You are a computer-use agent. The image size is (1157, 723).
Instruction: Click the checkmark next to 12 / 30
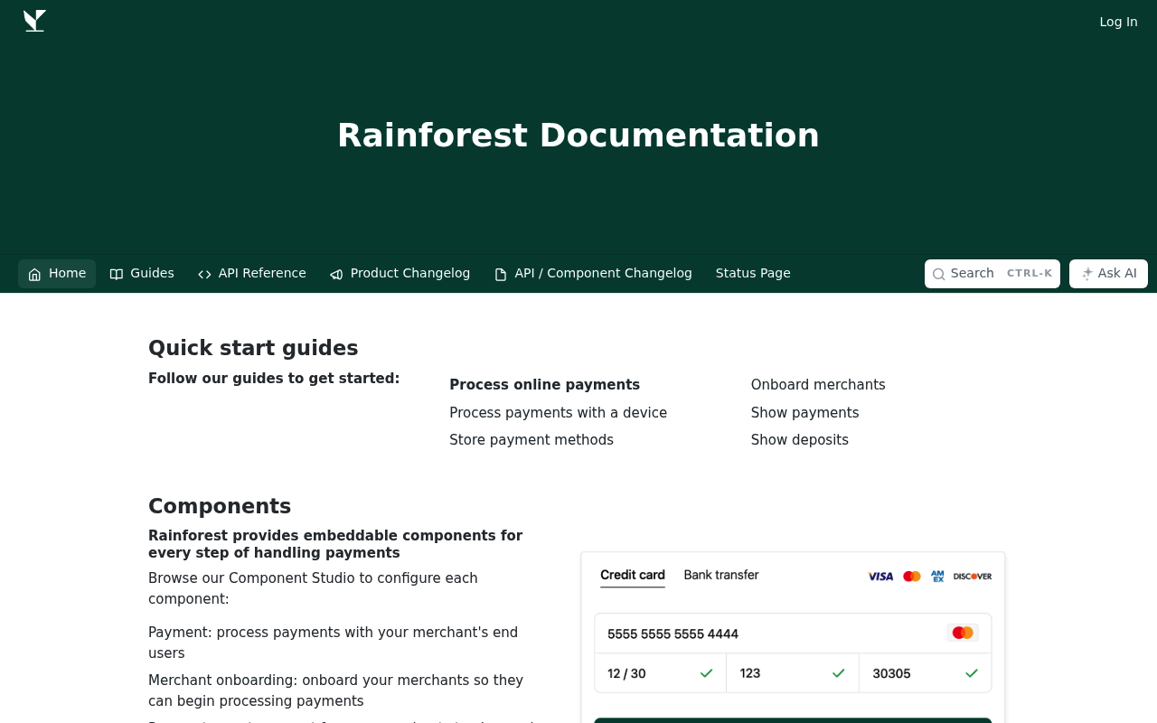[x=707, y=673]
